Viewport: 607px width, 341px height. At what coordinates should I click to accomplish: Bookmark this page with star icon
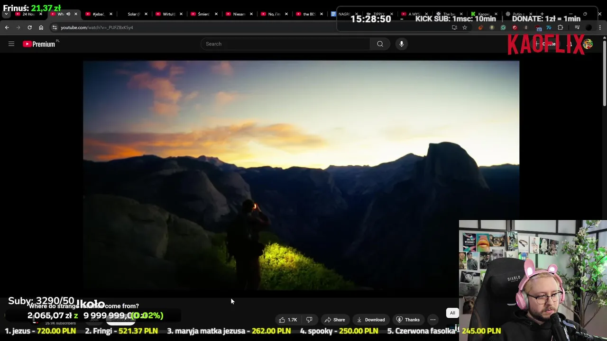click(x=465, y=27)
